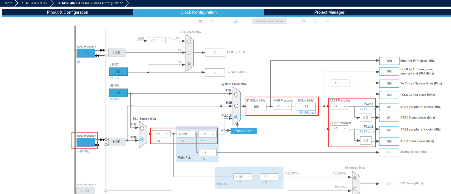
Task: Open the AHB Prescaler dropdown
Action: click(x=282, y=106)
